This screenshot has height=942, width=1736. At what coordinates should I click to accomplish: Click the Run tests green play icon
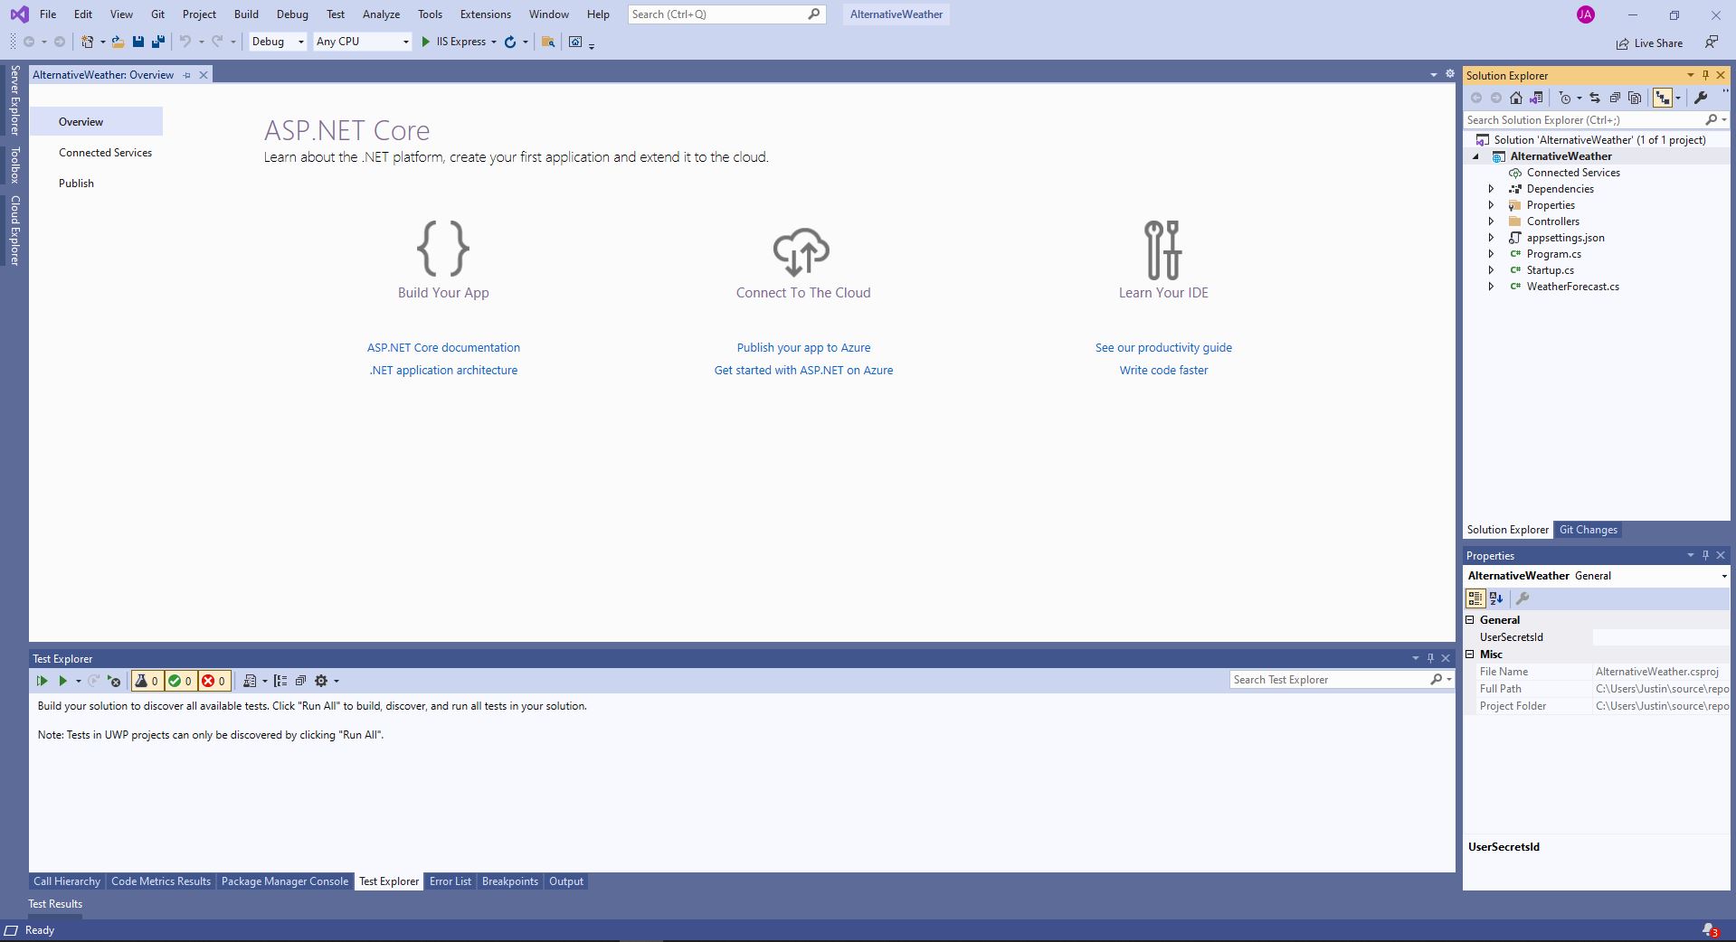click(63, 681)
